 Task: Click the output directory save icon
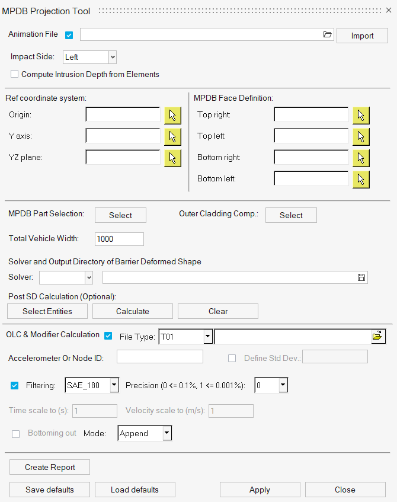[361, 277]
